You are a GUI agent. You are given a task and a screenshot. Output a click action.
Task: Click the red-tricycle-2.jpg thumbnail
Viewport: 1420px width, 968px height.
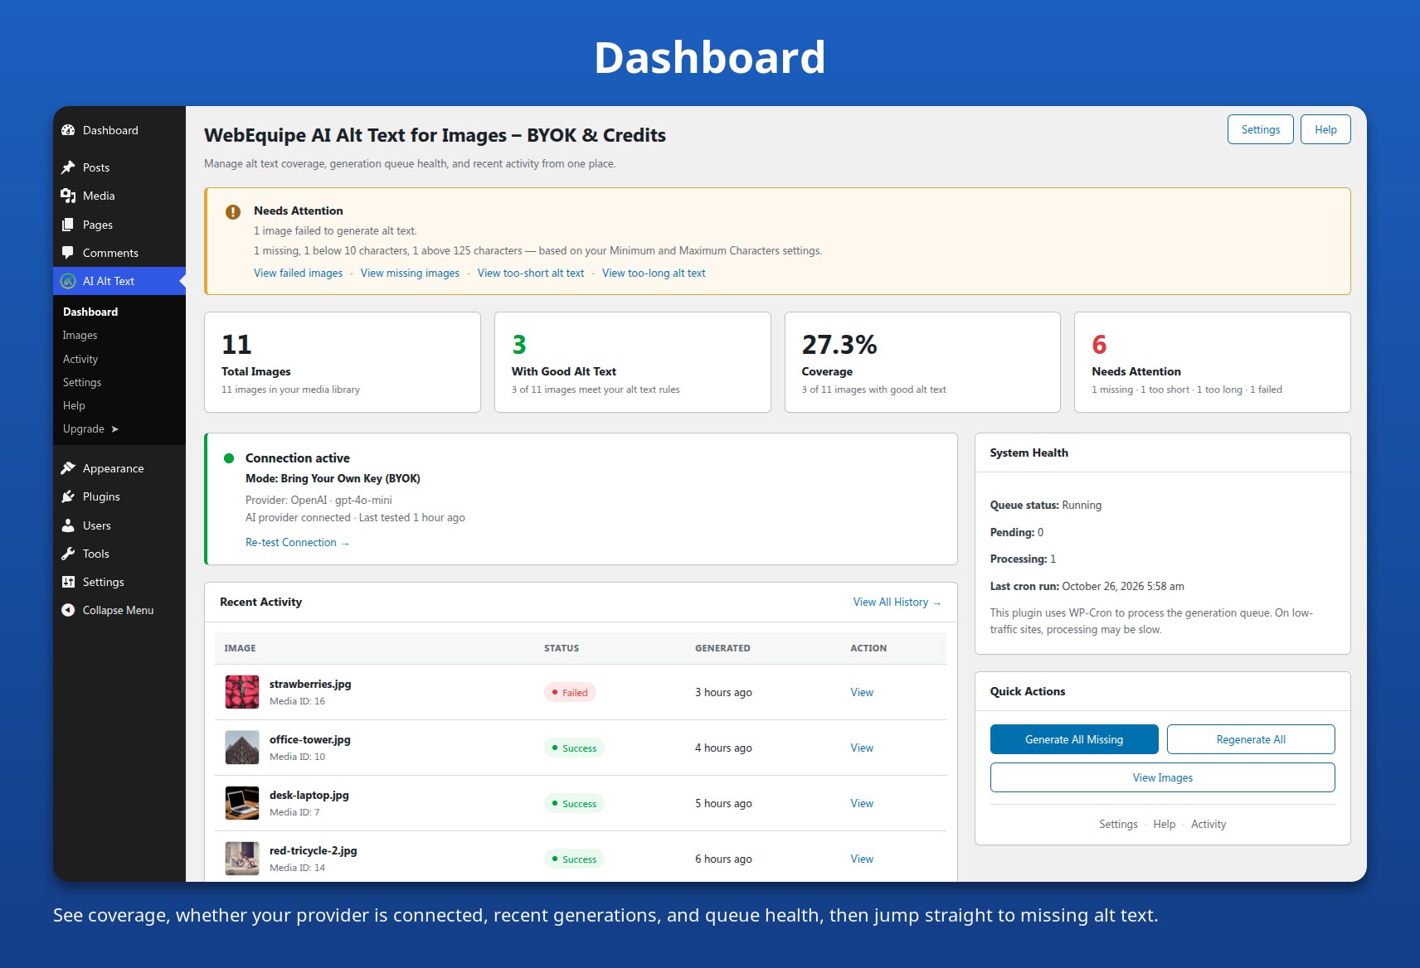[x=242, y=859]
